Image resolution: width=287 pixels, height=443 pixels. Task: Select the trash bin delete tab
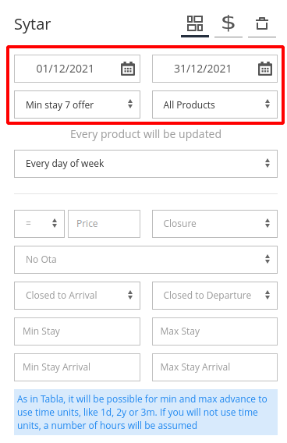coord(262,23)
